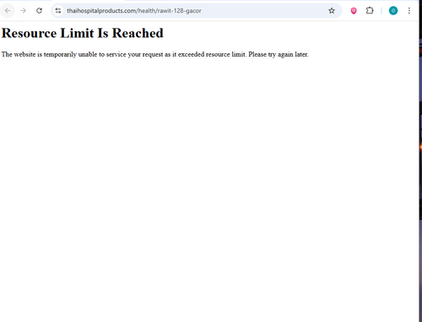
Task: Open the Chrome three-dot menu
Action: pos(409,11)
